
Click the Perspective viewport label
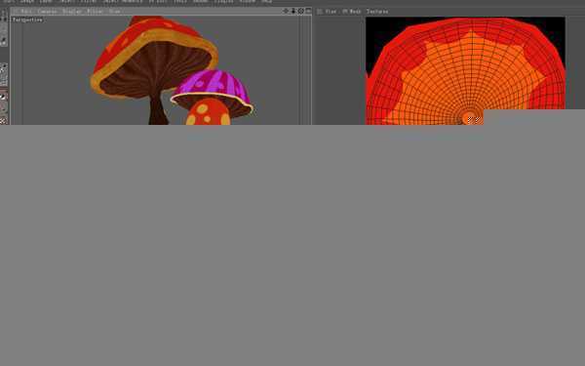(x=27, y=20)
